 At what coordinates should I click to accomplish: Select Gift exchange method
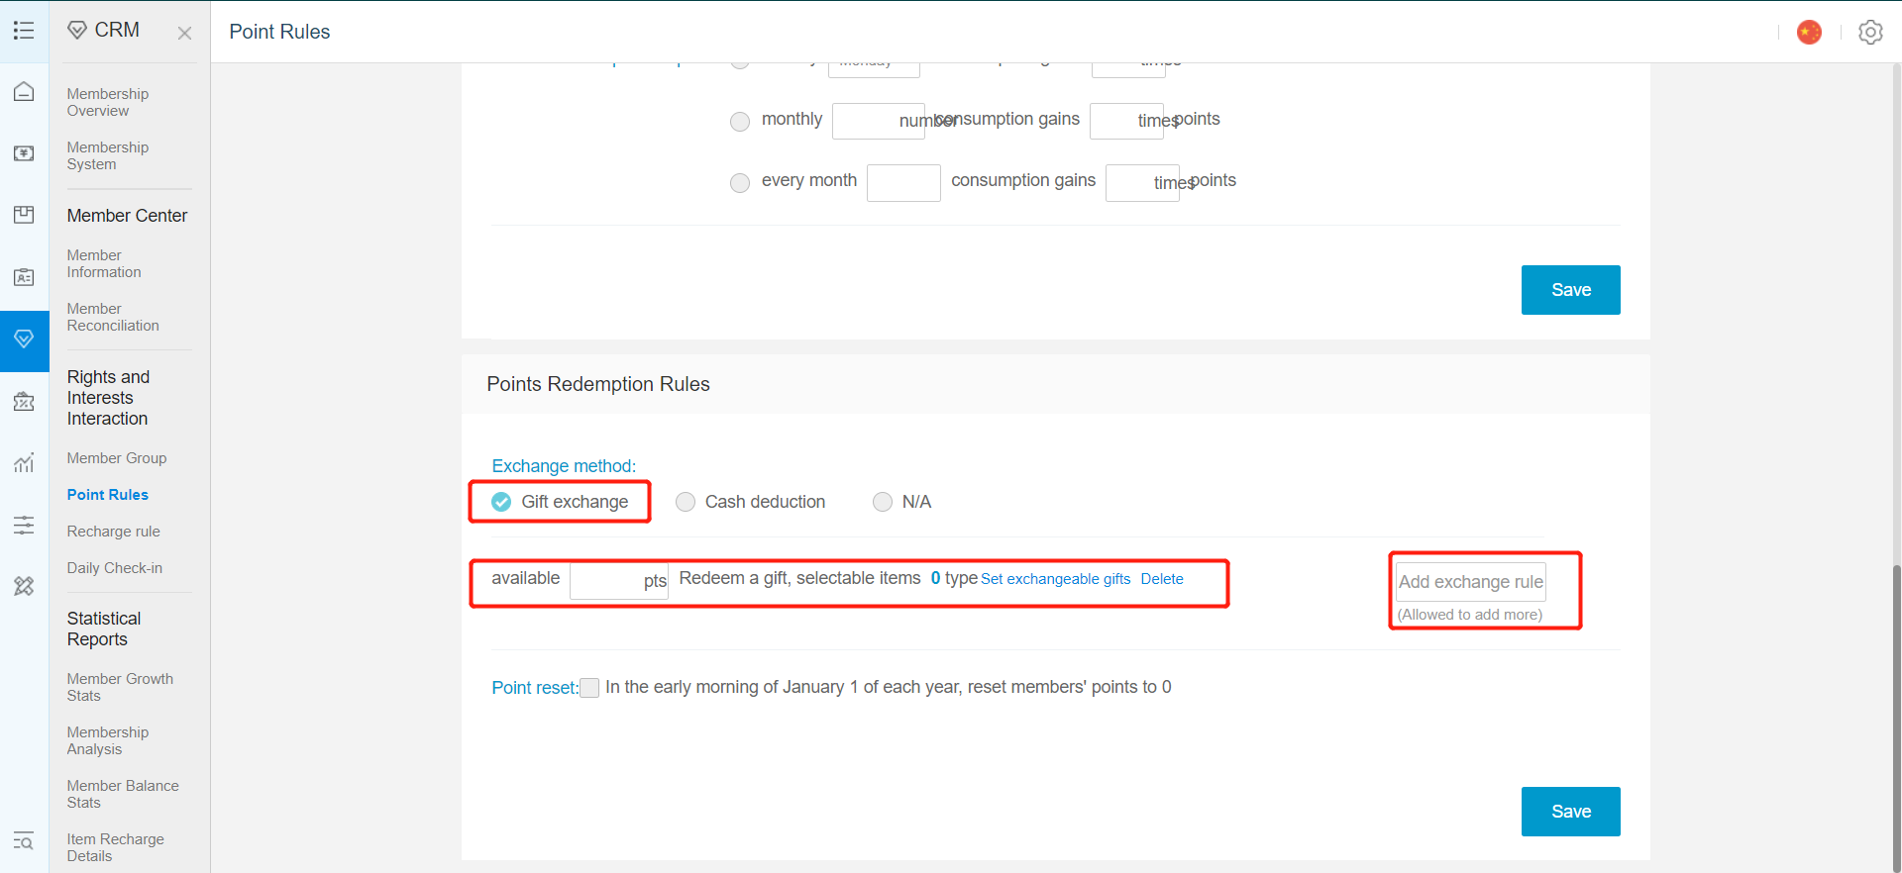501,502
